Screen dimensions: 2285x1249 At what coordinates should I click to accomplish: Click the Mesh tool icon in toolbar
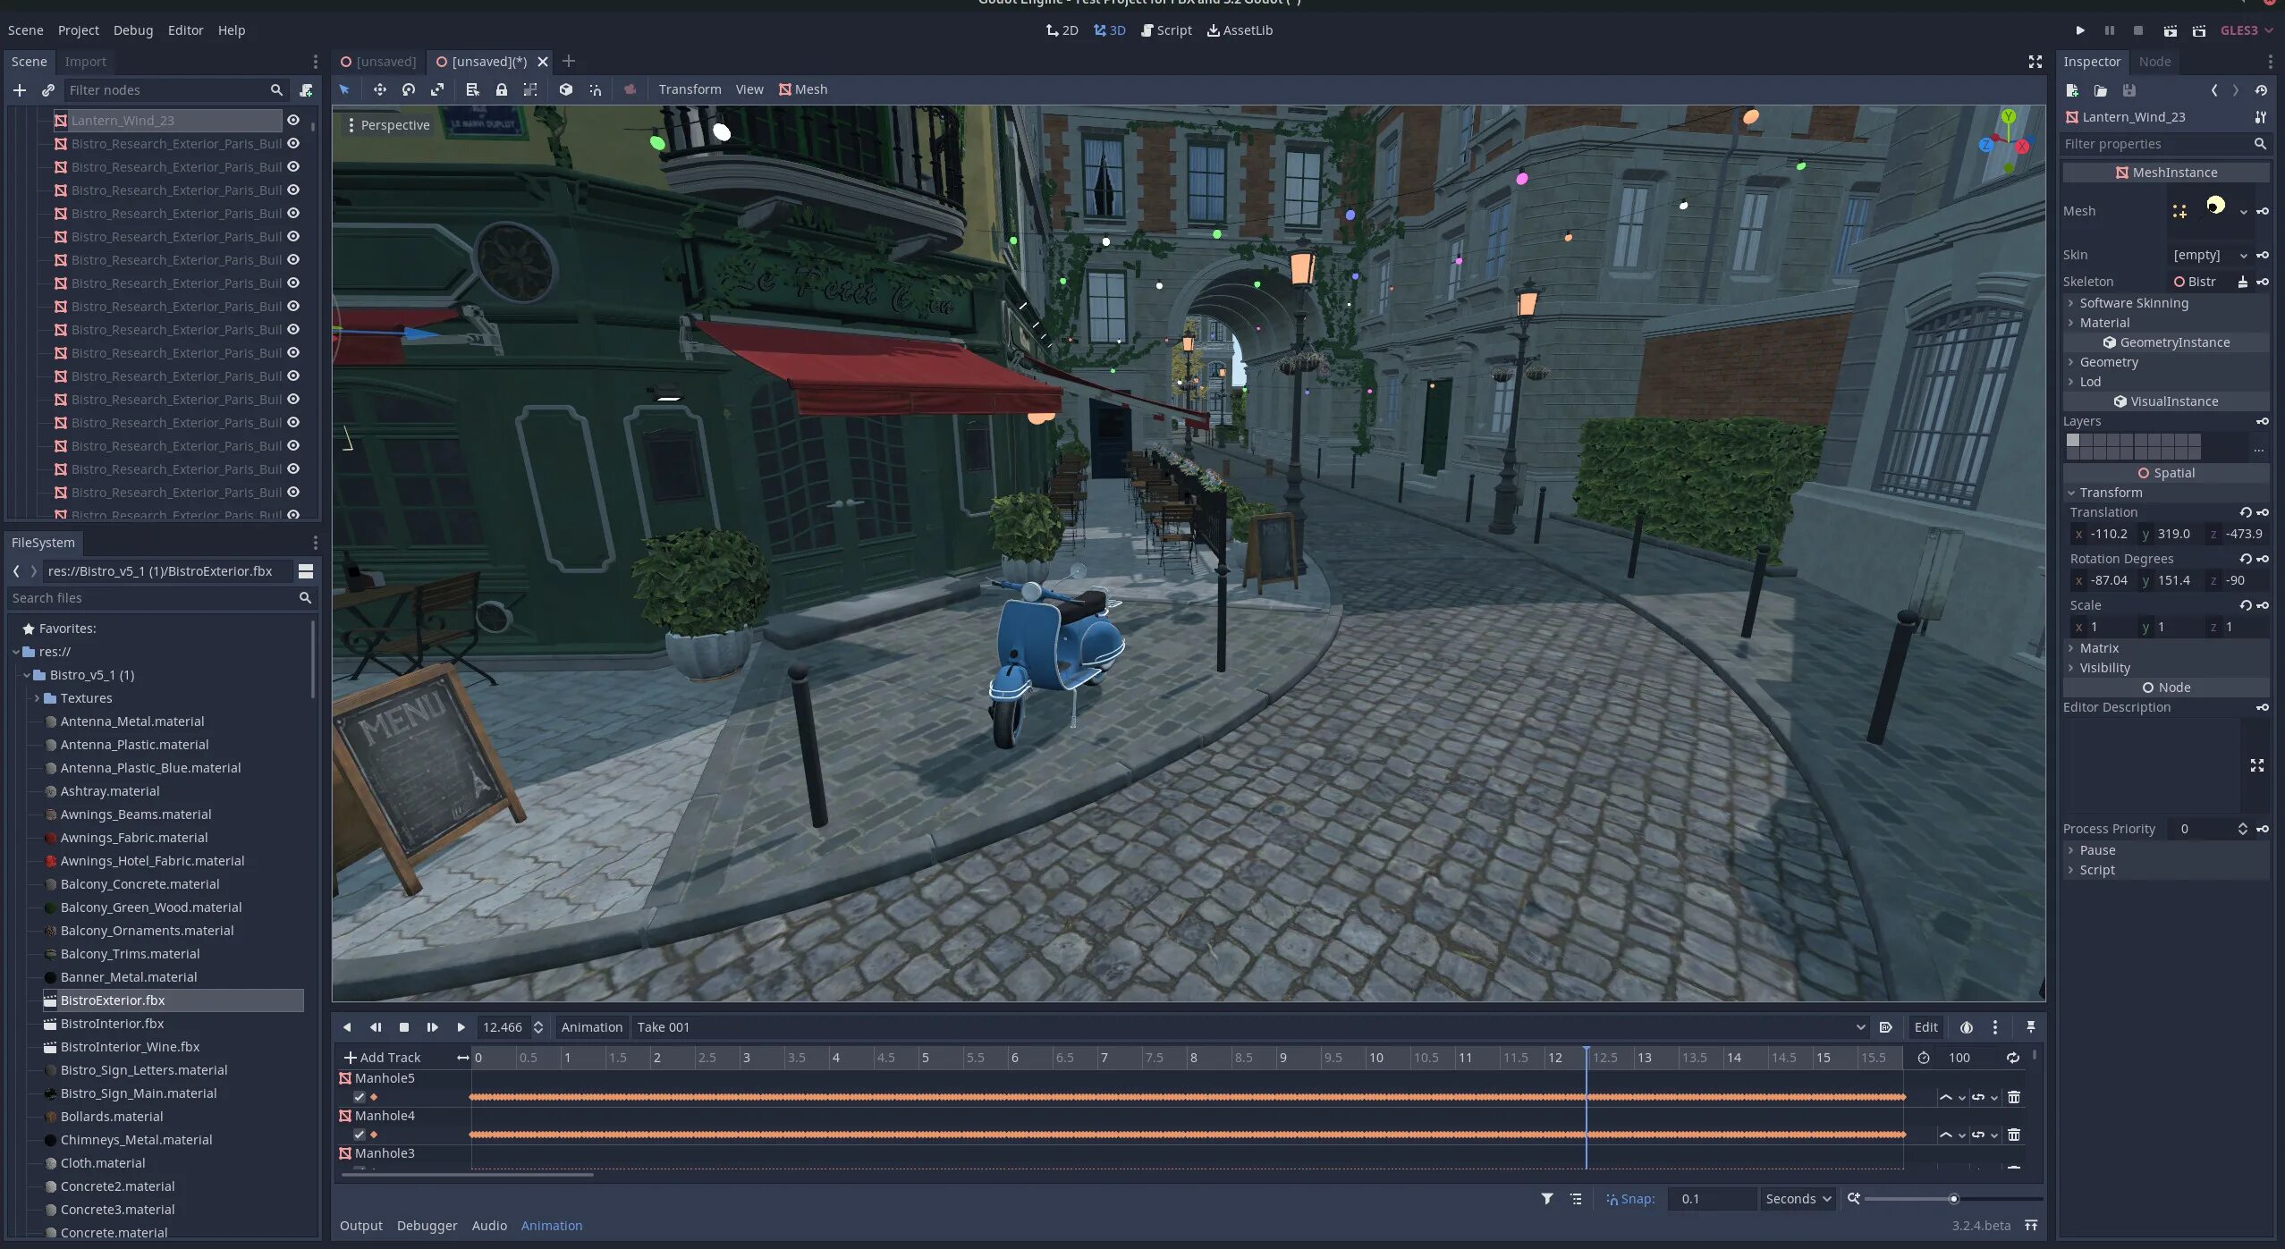tap(784, 89)
